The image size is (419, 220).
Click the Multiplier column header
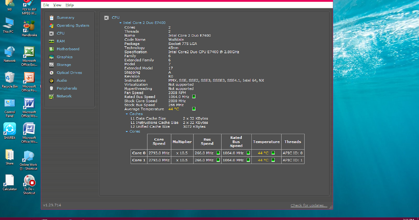point(182,142)
